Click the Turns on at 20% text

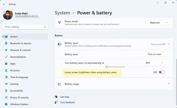click(x=158, y=44)
